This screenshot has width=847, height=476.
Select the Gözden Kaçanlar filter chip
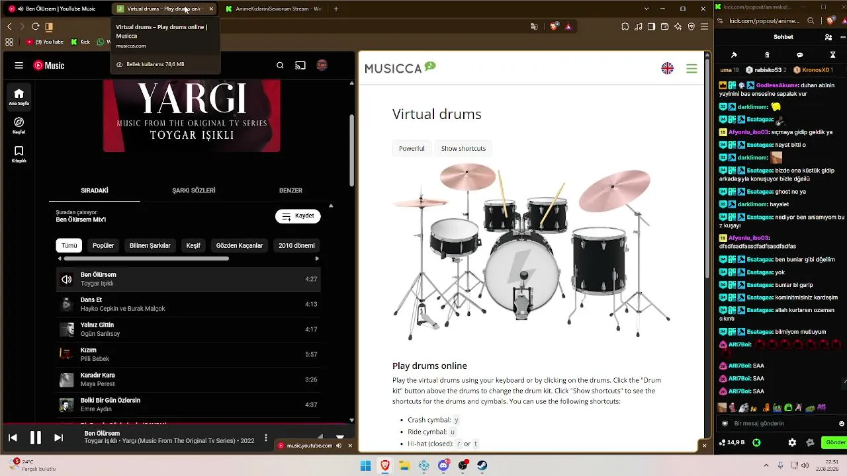tap(240, 245)
